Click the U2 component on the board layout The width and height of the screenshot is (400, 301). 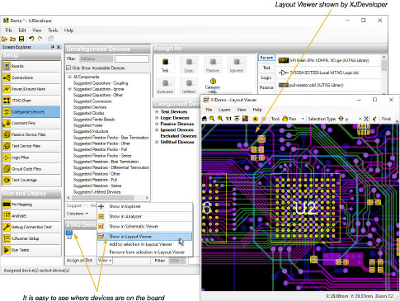(306, 209)
